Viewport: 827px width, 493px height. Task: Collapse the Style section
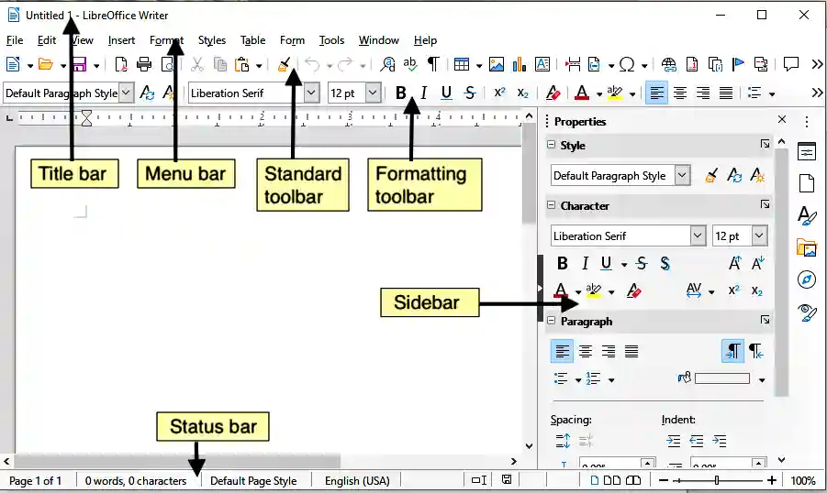point(551,144)
